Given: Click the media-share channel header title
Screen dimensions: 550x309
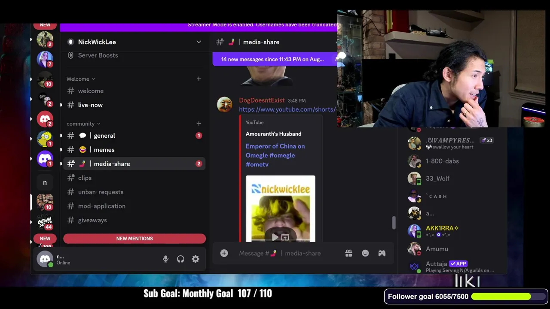Looking at the screenshot, I should click(261, 42).
